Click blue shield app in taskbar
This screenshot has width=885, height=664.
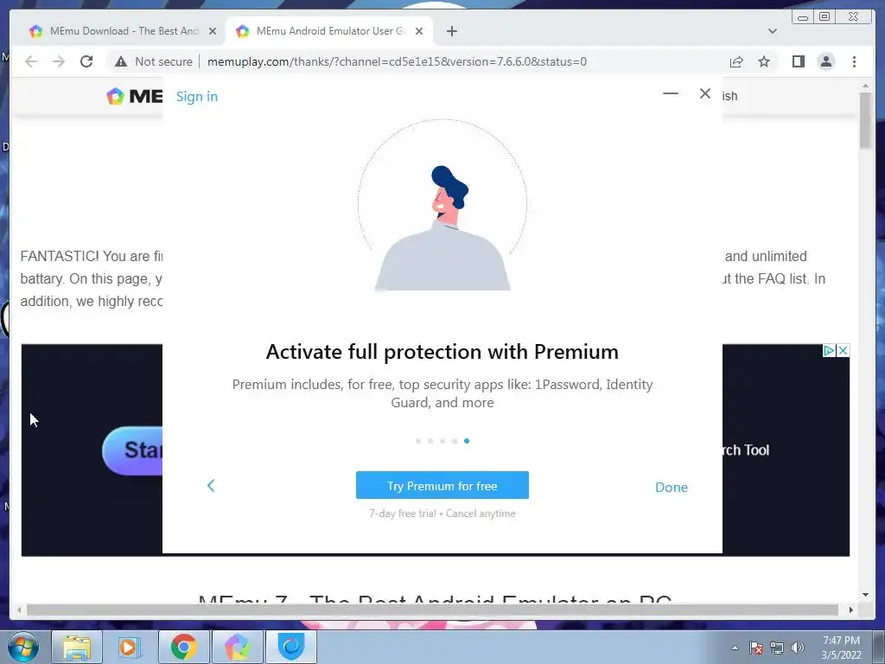coord(291,647)
